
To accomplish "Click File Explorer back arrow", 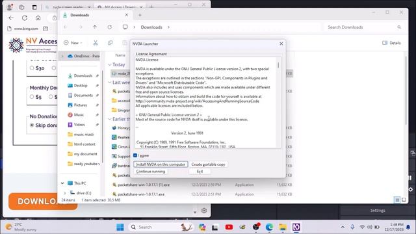I will click(x=66, y=27).
